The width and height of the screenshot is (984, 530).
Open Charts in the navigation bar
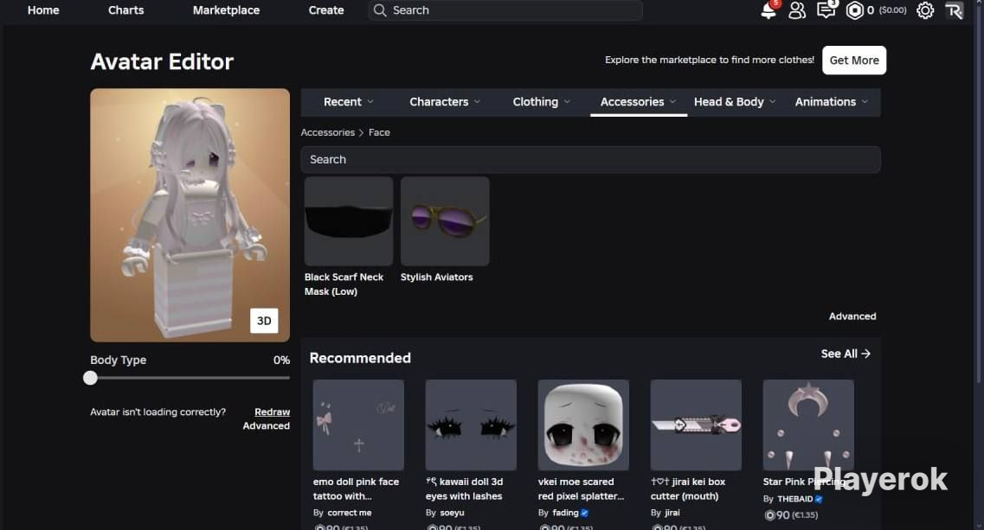point(126,10)
